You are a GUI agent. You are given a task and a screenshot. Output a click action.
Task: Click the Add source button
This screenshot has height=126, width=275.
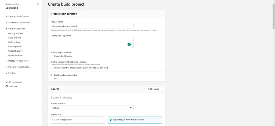pos(153,89)
